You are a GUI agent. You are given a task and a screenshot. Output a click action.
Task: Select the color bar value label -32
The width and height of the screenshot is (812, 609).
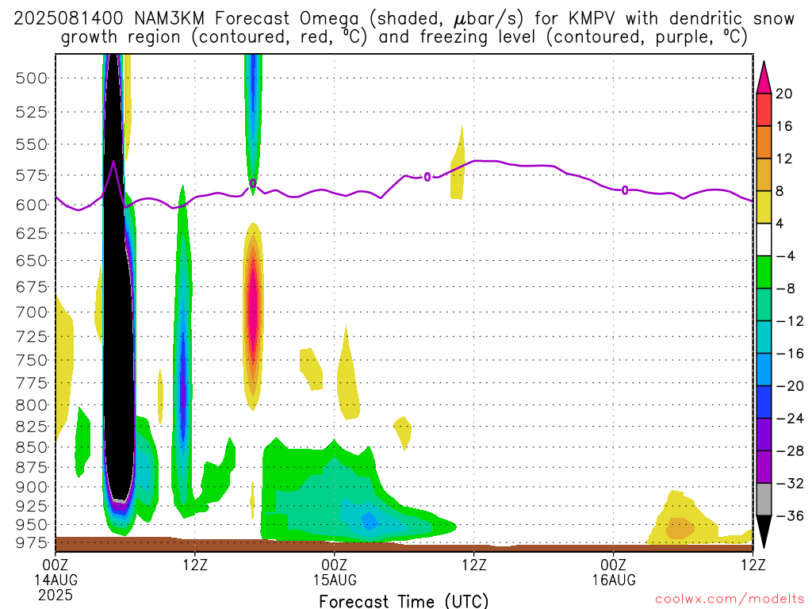pos(790,483)
